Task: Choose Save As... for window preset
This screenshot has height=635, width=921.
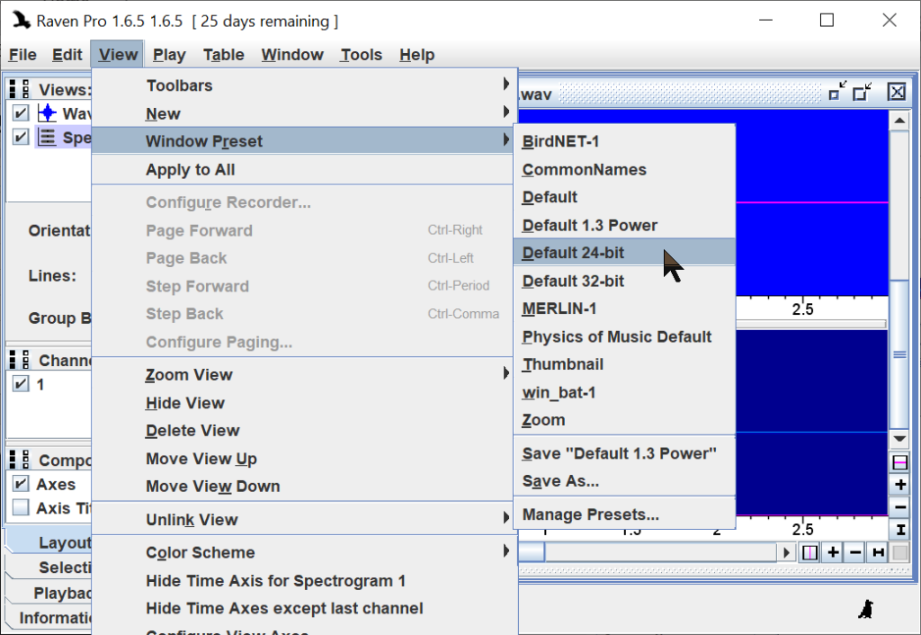Action: [x=624, y=481]
